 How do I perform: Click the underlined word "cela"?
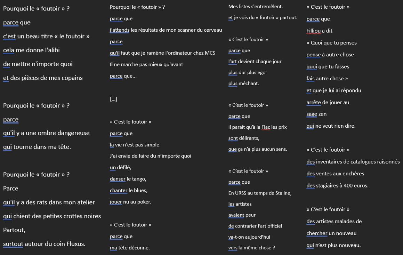(8, 50)
